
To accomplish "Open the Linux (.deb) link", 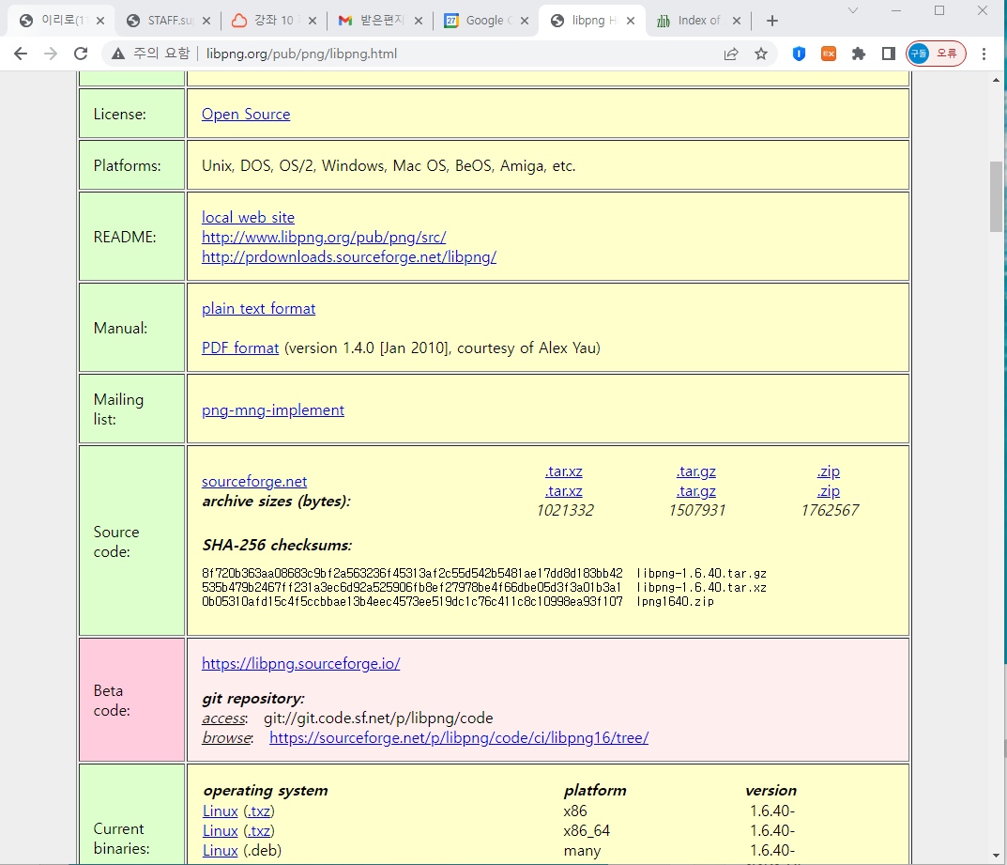I will 221,851.
